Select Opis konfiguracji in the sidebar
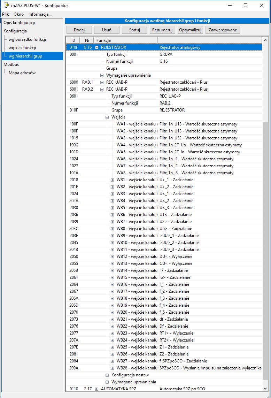 point(19,23)
